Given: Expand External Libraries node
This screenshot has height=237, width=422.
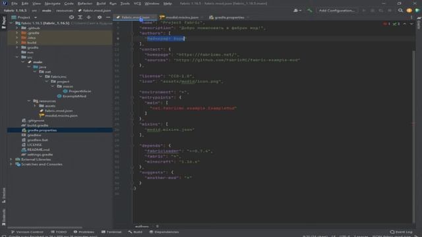Looking at the screenshot, I should click(11, 159).
